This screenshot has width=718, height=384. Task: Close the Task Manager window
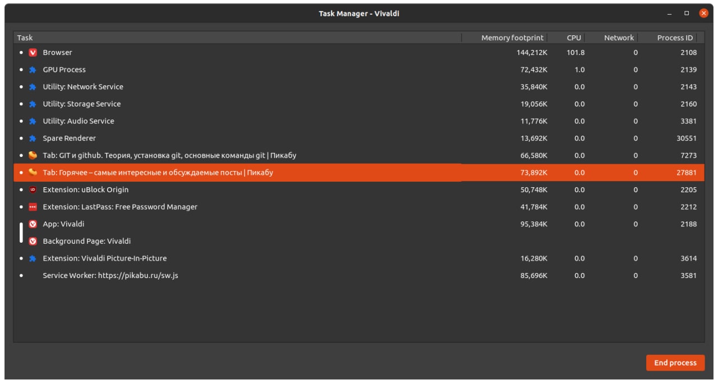[703, 13]
